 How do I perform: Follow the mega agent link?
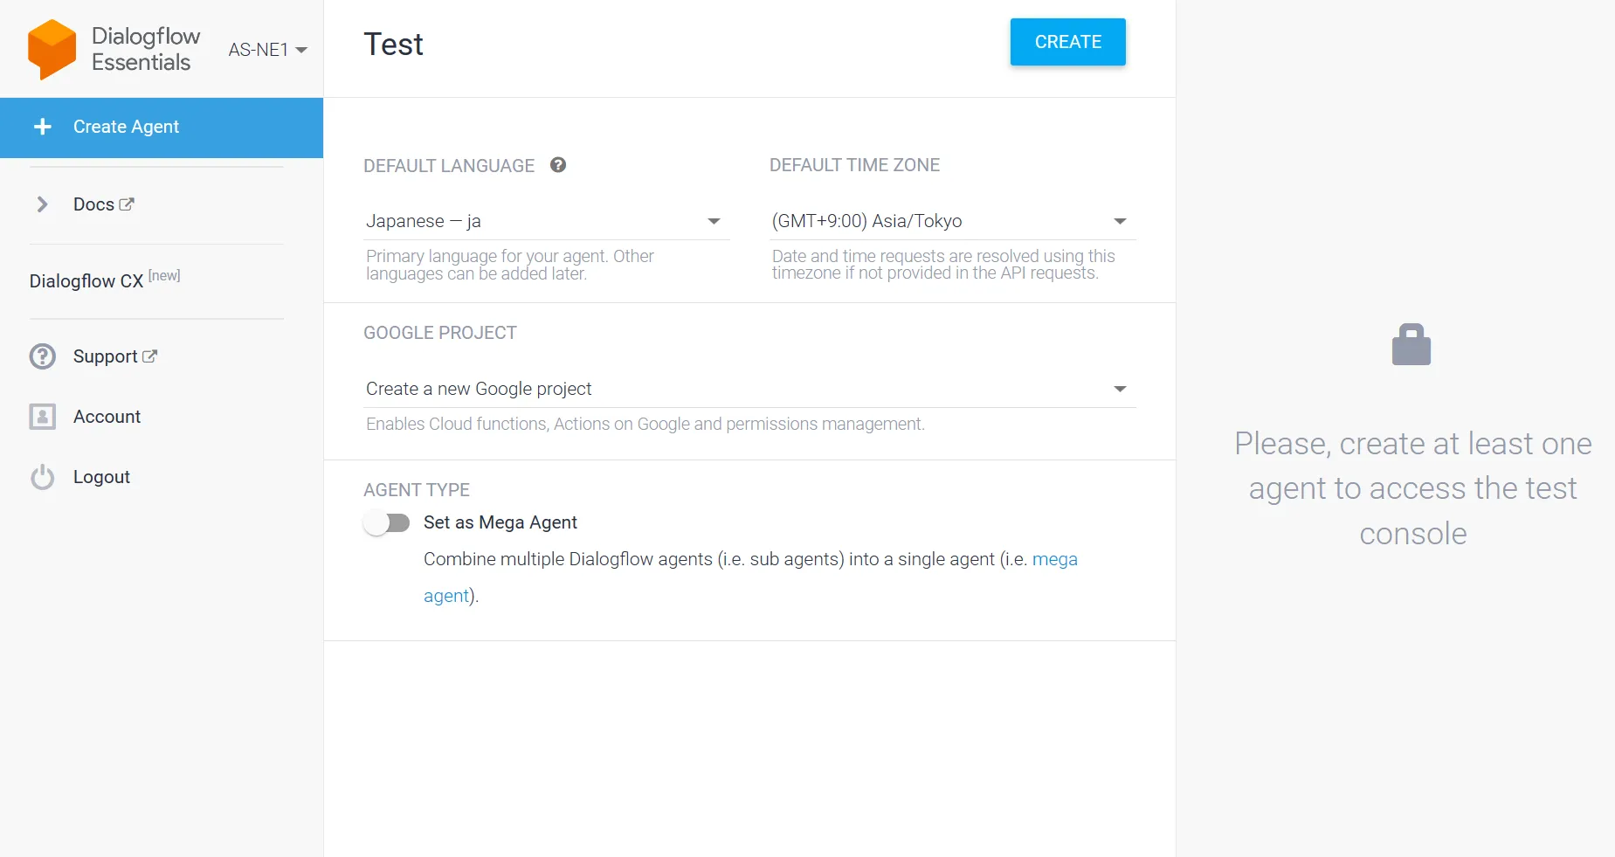click(x=1054, y=559)
